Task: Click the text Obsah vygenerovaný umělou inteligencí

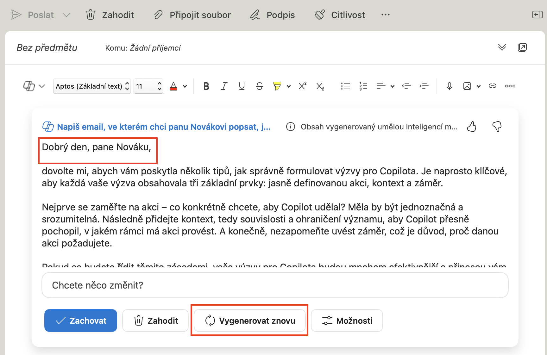Action: [379, 127]
